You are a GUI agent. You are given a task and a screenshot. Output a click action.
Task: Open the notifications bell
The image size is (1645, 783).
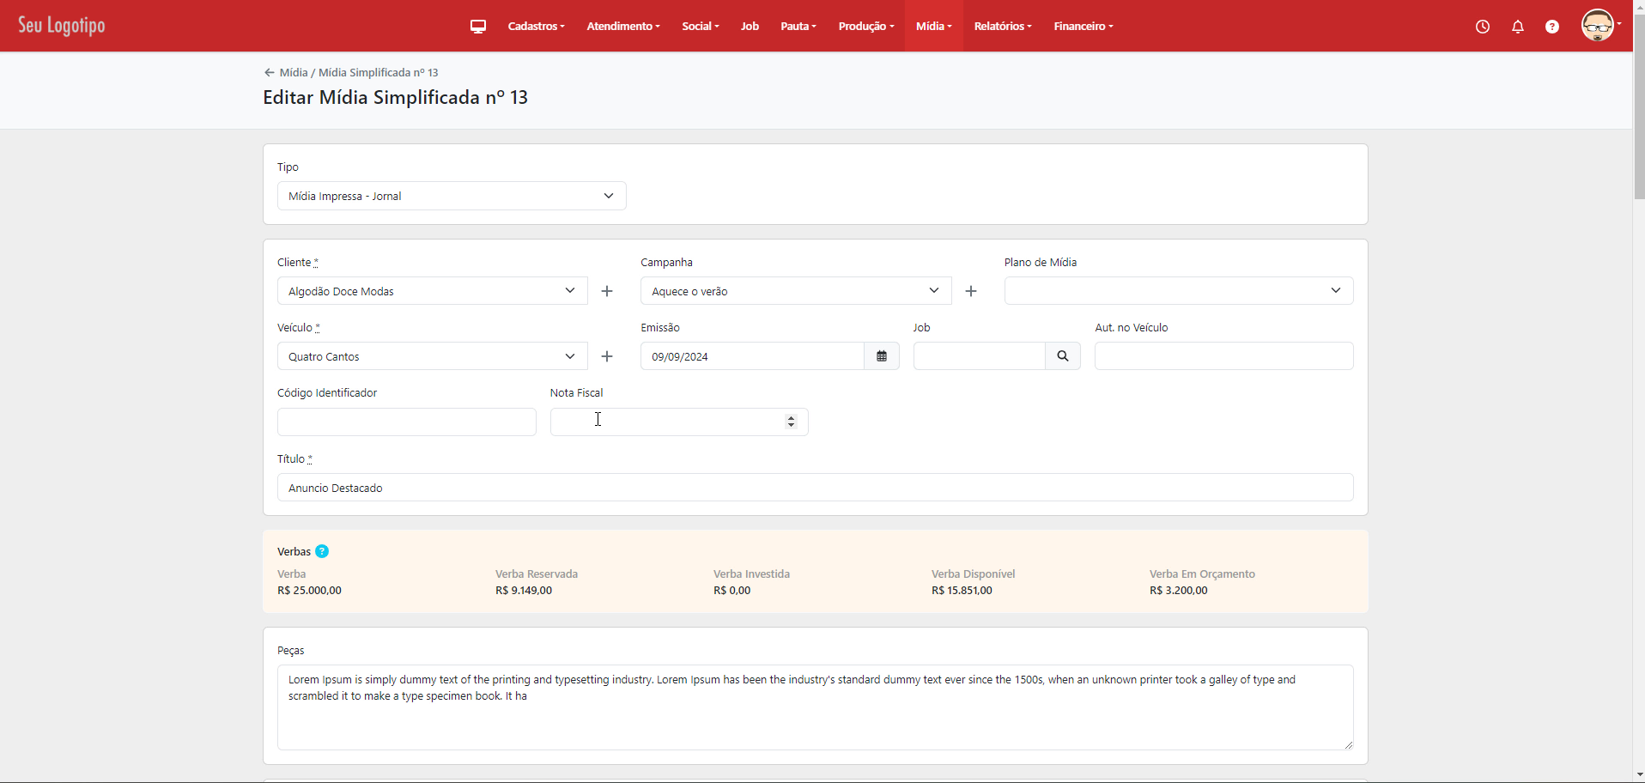click(1518, 27)
